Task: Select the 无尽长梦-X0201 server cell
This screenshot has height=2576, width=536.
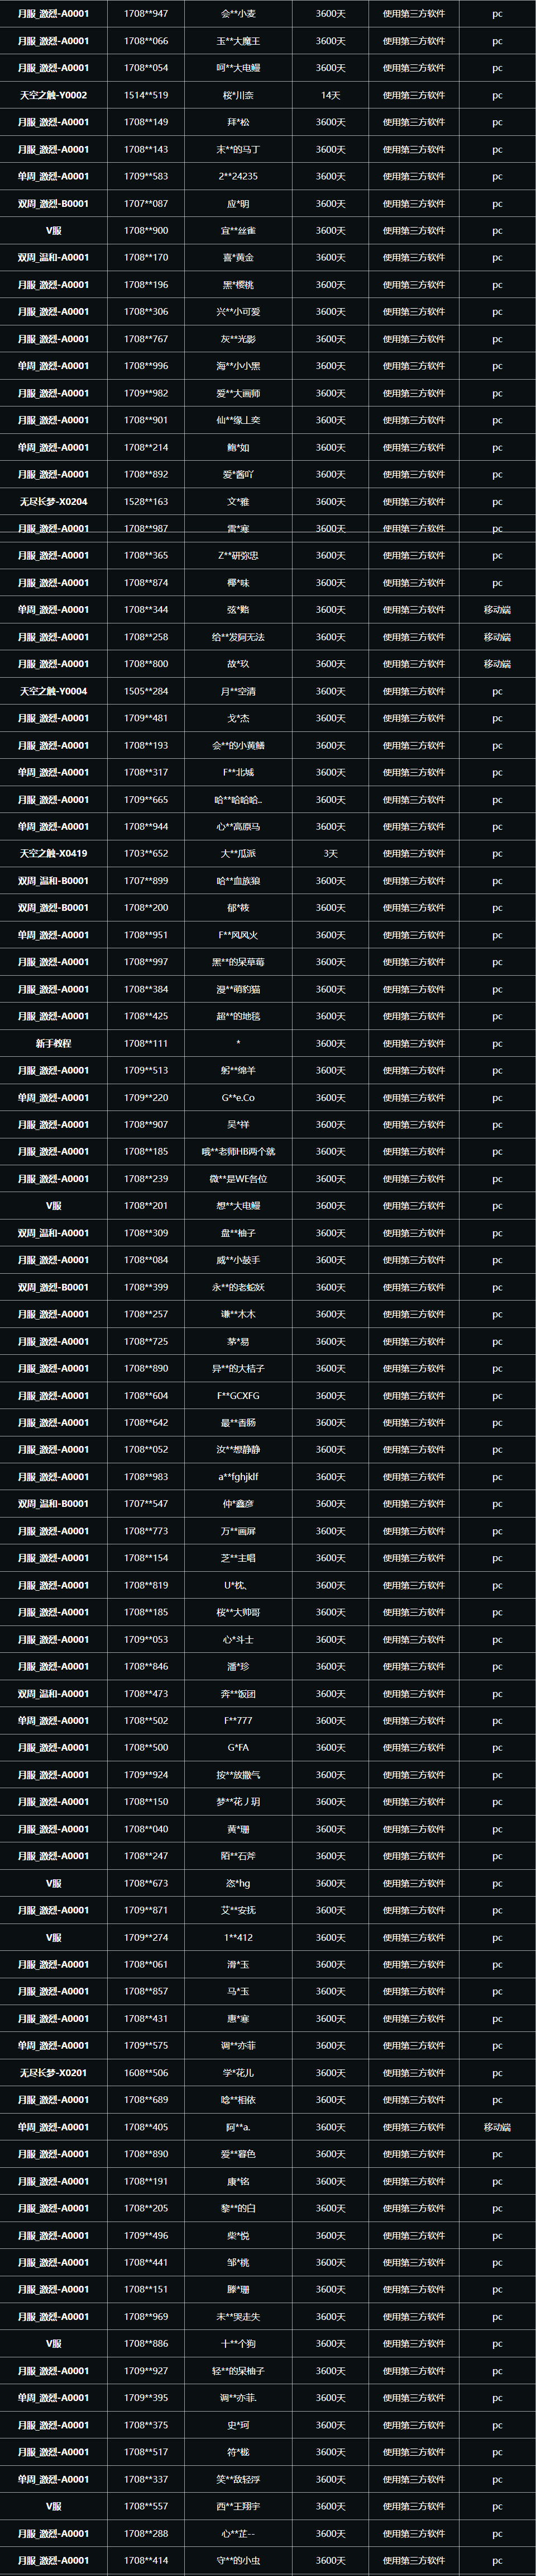Action: [53, 2073]
